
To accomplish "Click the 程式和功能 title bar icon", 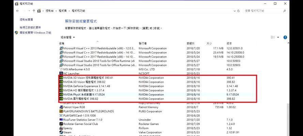I will point(17,4).
